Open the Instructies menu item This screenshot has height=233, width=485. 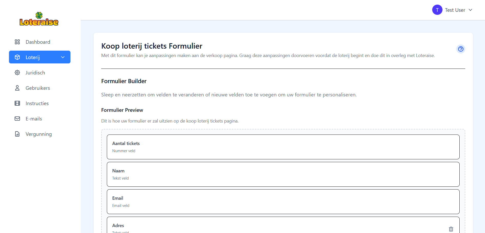pyautogui.click(x=37, y=103)
